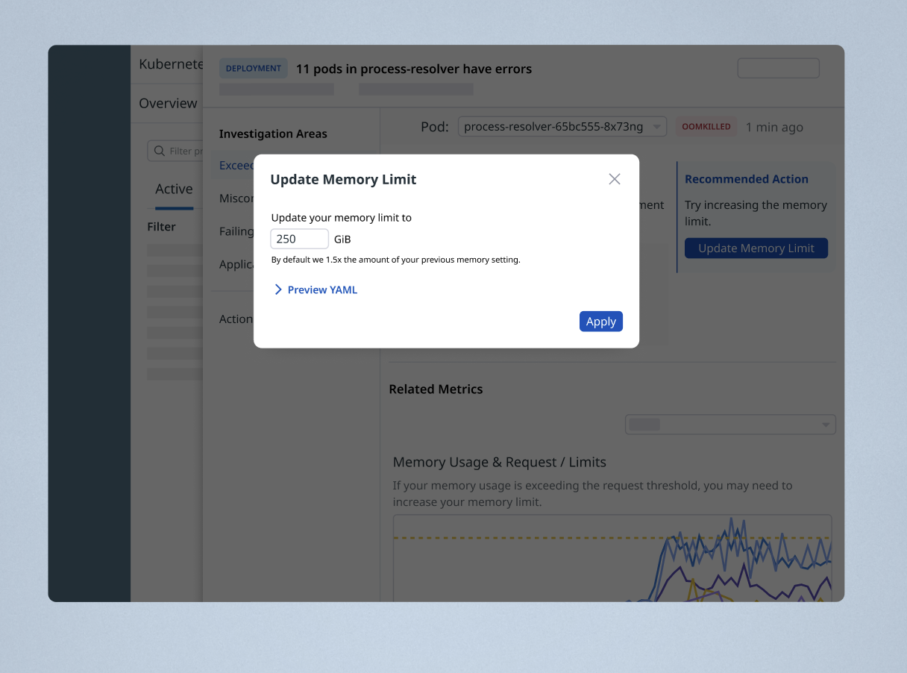Apply the new memory limit
The width and height of the screenshot is (907, 673).
coord(600,321)
